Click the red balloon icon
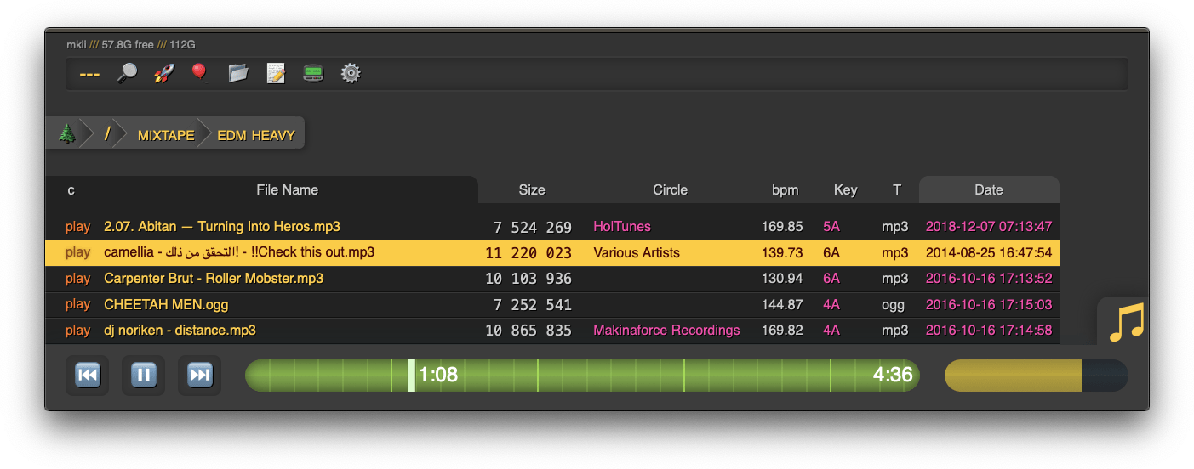This screenshot has height=469, width=1194. (x=199, y=73)
